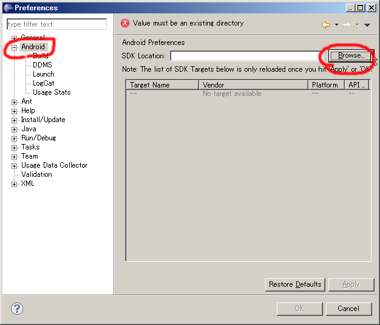Select the Java preferences category
This screenshot has width=380, height=325.
(x=29, y=129)
